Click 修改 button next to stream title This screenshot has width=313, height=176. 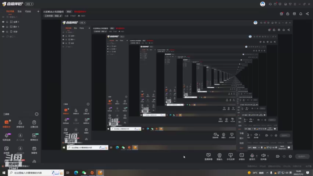tap(69, 12)
